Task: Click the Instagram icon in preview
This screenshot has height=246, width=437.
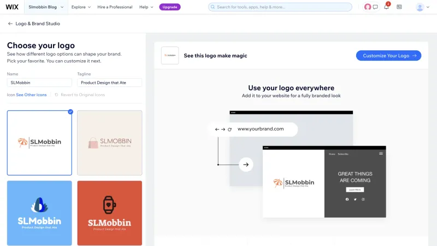Action: pyautogui.click(x=363, y=199)
